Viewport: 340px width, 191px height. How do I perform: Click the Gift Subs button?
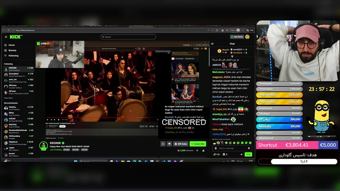tap(181, 144)
